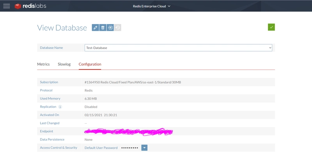Click the masked Default User Password field
This screenshot has height=154, width=312.
pos(129,148)
